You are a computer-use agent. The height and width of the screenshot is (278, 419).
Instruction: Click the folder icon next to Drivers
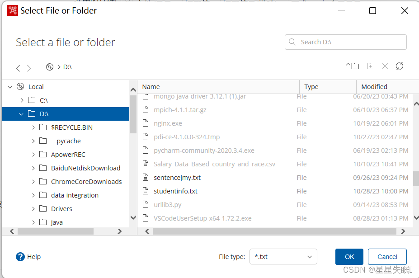[43, 208]
